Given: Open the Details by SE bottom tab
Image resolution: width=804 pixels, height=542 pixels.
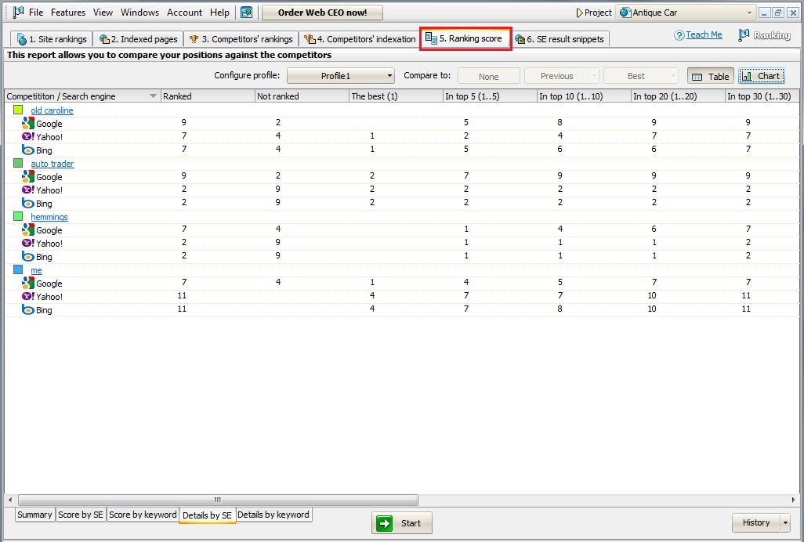Looking at the screenshot, I should (207, 515).
